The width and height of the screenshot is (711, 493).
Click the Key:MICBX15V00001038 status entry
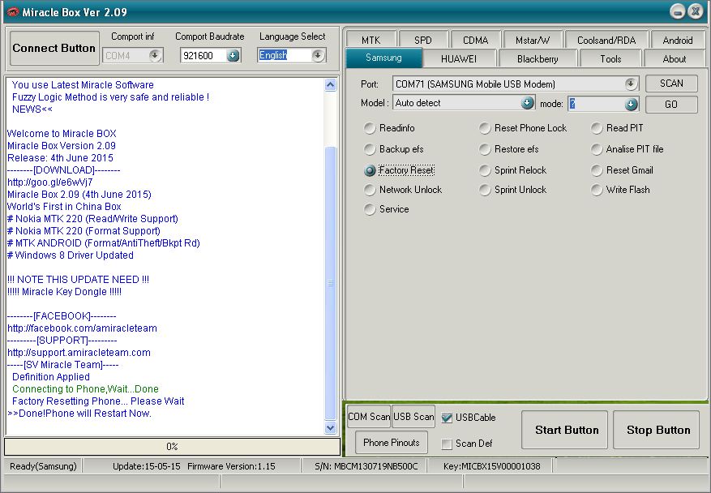tap(491, 466)
